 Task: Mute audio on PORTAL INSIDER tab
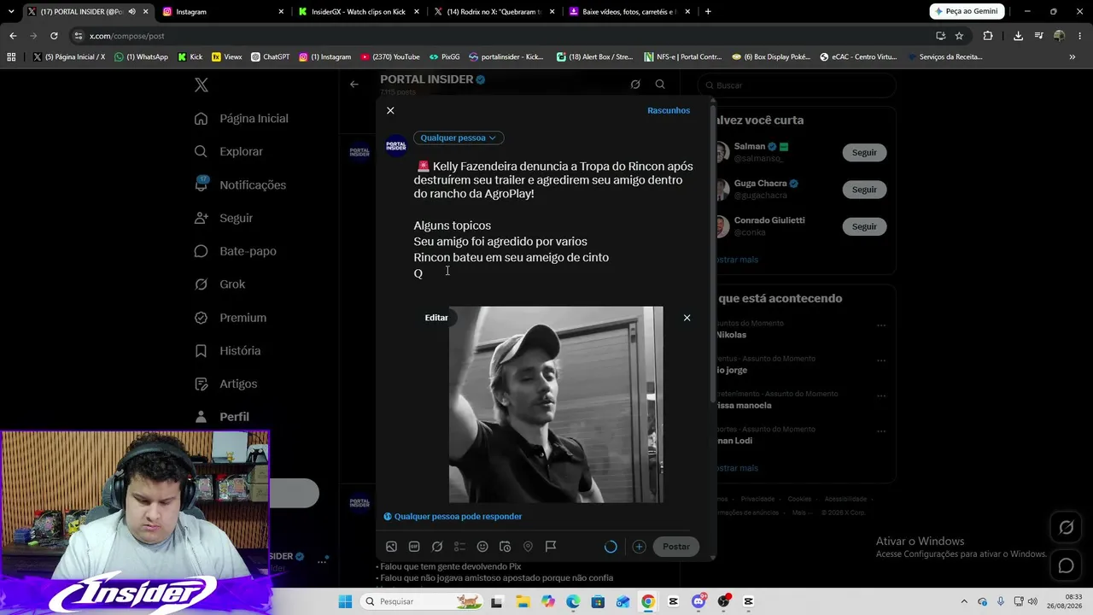coord(132,12)
